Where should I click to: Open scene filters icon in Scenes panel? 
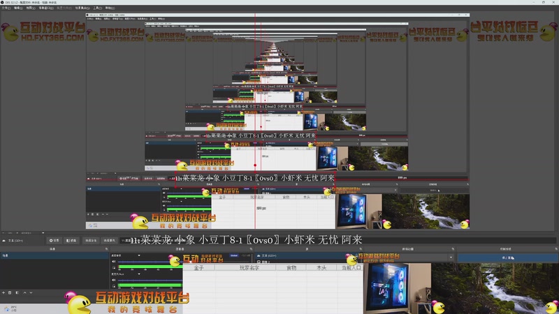click(17, 292)
